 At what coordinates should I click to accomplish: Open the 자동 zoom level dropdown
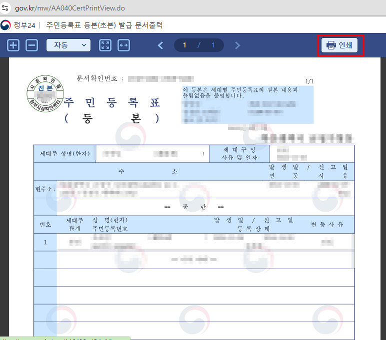point(68,45)
